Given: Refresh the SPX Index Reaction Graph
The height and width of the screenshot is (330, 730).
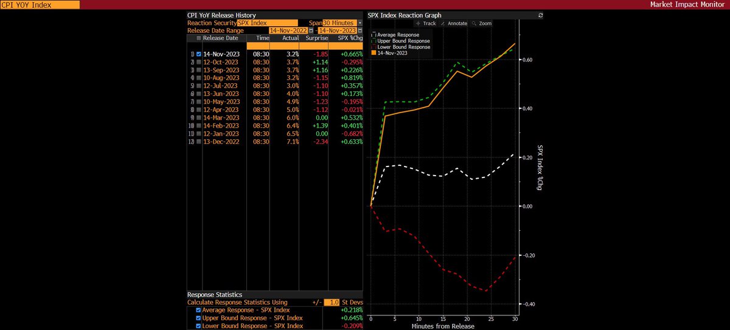Looking at the screenshot, I should click(540, 15).
